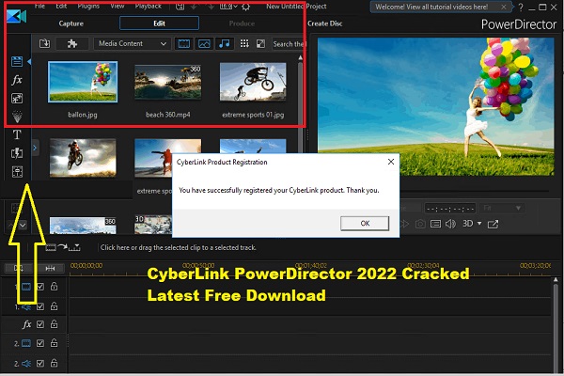Switch to the top Edit tab

159,23
